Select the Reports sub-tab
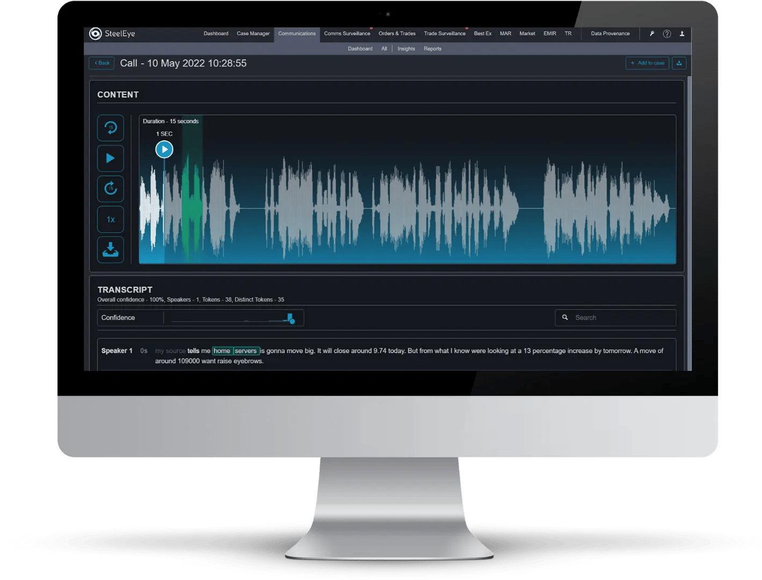The image size is (762, 580). click(x=432, y=48)
